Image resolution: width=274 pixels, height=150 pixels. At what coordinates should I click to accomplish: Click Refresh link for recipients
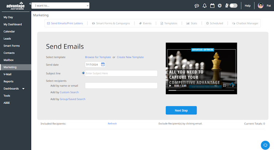112,123
